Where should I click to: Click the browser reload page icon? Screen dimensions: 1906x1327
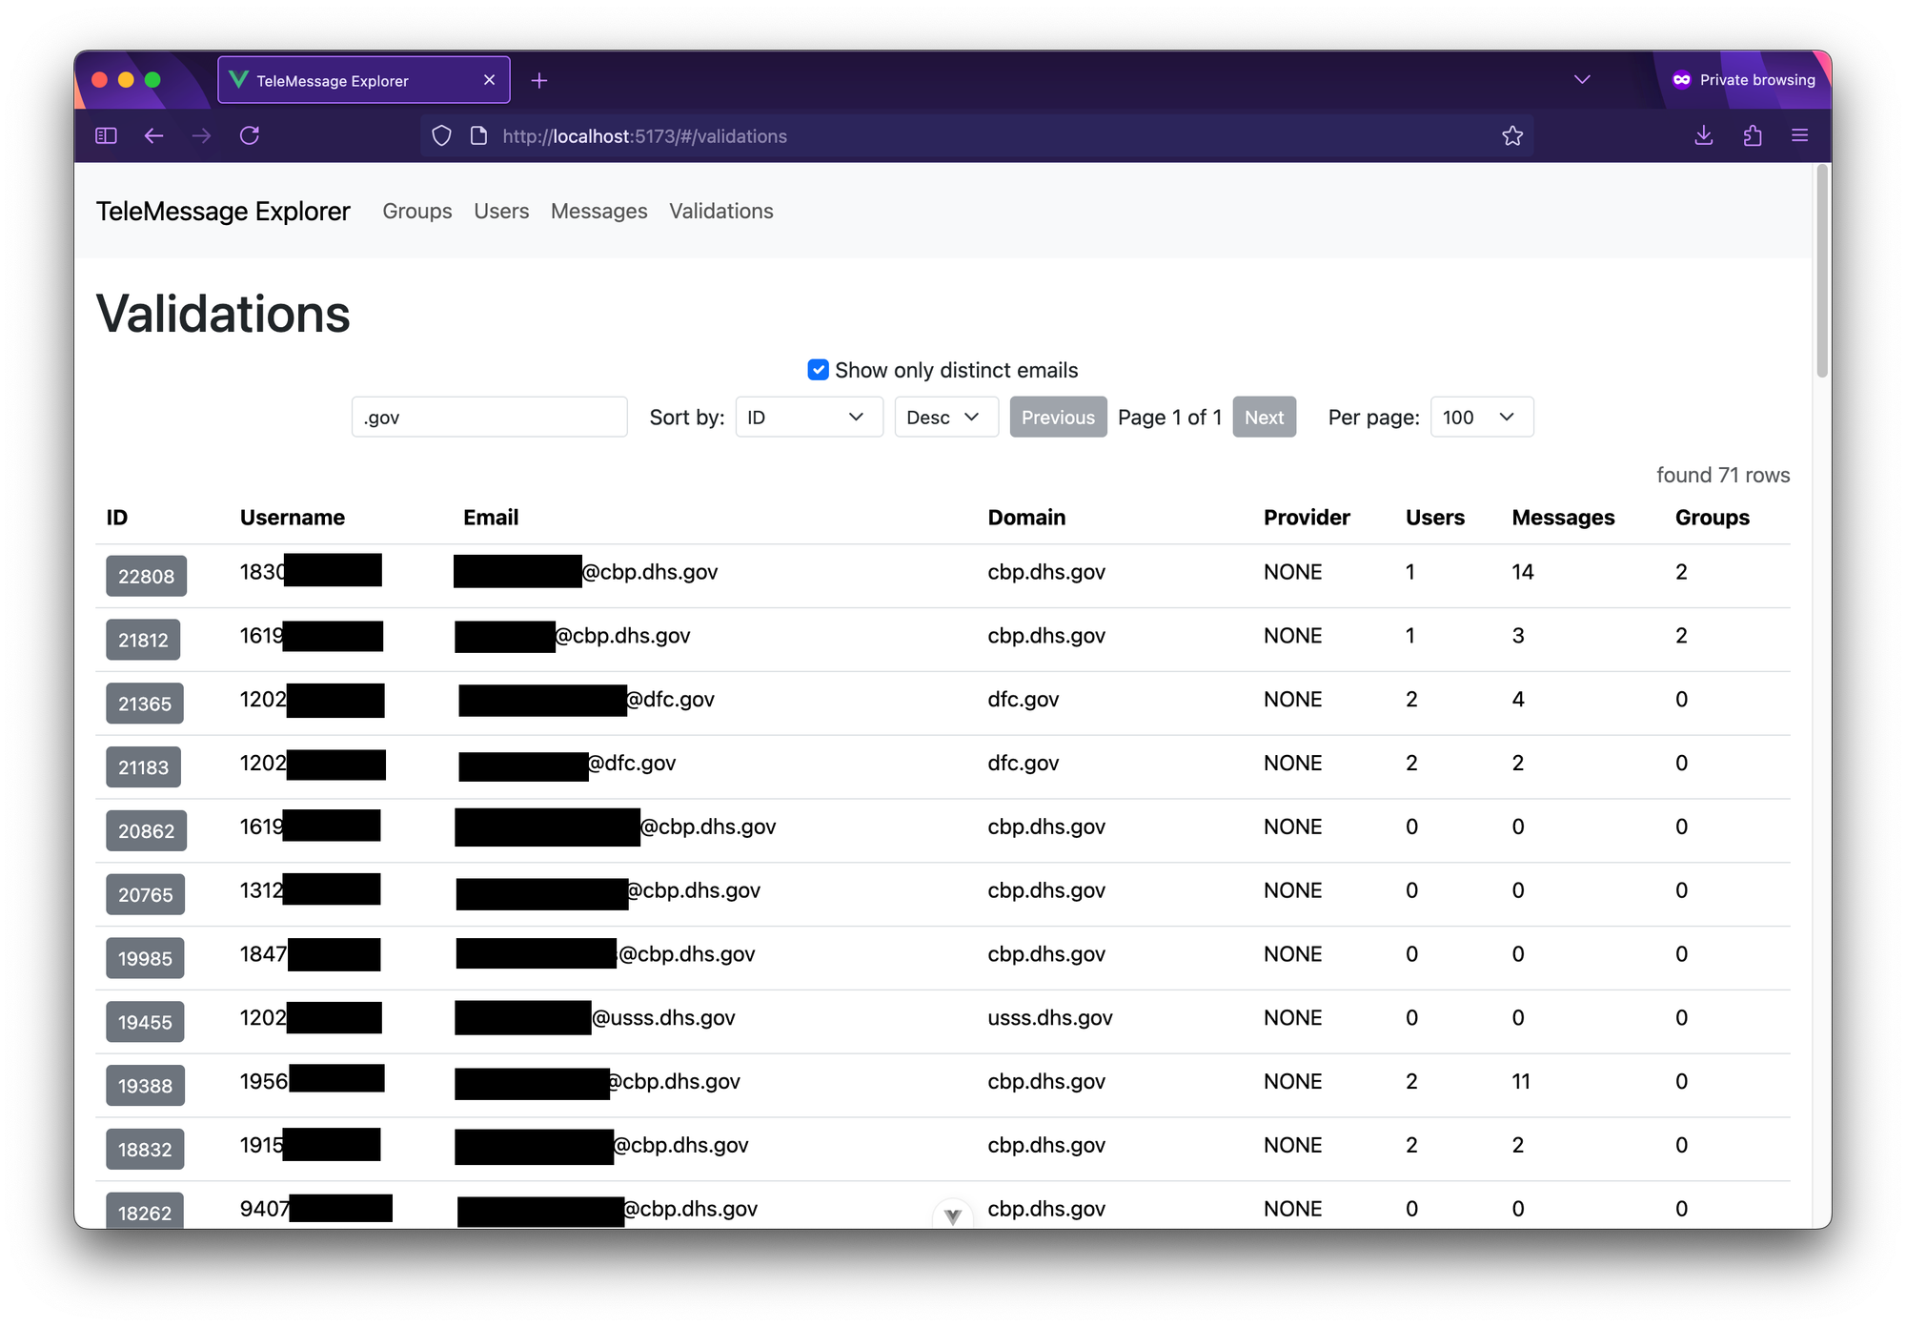[x=250, y=135]
